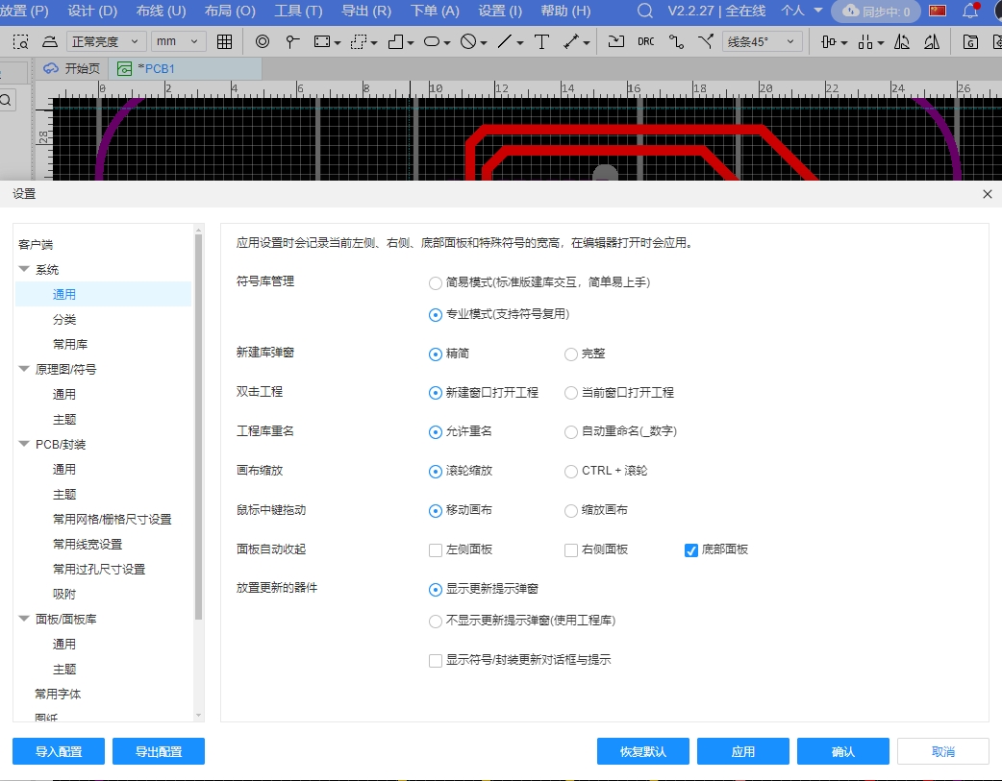
Task: Open the 工具 (T) menu
Action: [298, 11]
